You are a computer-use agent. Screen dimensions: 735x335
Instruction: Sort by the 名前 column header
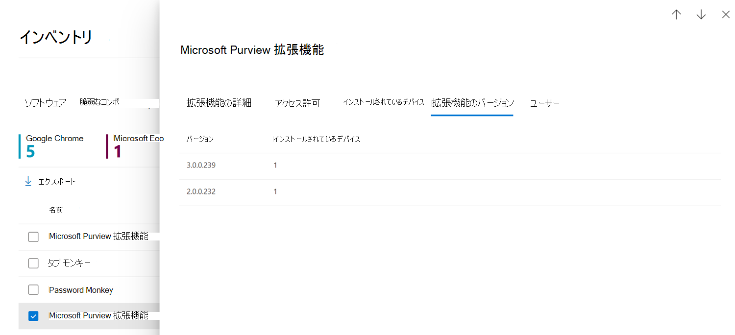(56, 210)
